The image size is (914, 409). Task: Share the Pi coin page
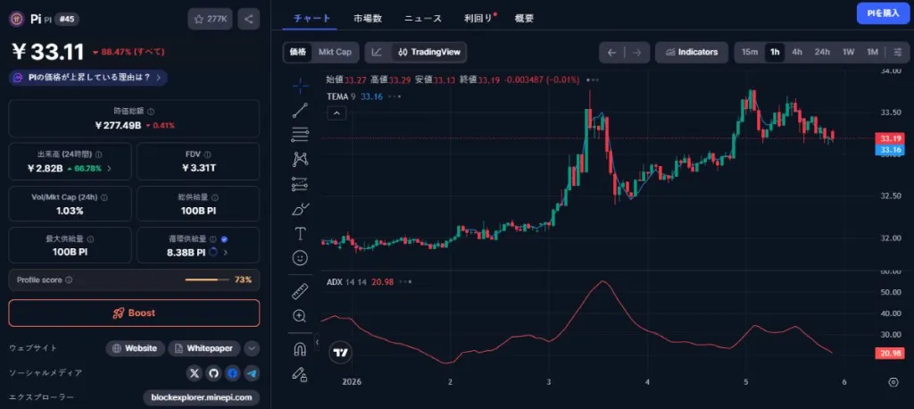248,20
